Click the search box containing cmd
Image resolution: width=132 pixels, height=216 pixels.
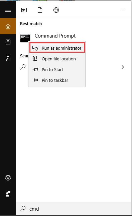pos(74,209)
